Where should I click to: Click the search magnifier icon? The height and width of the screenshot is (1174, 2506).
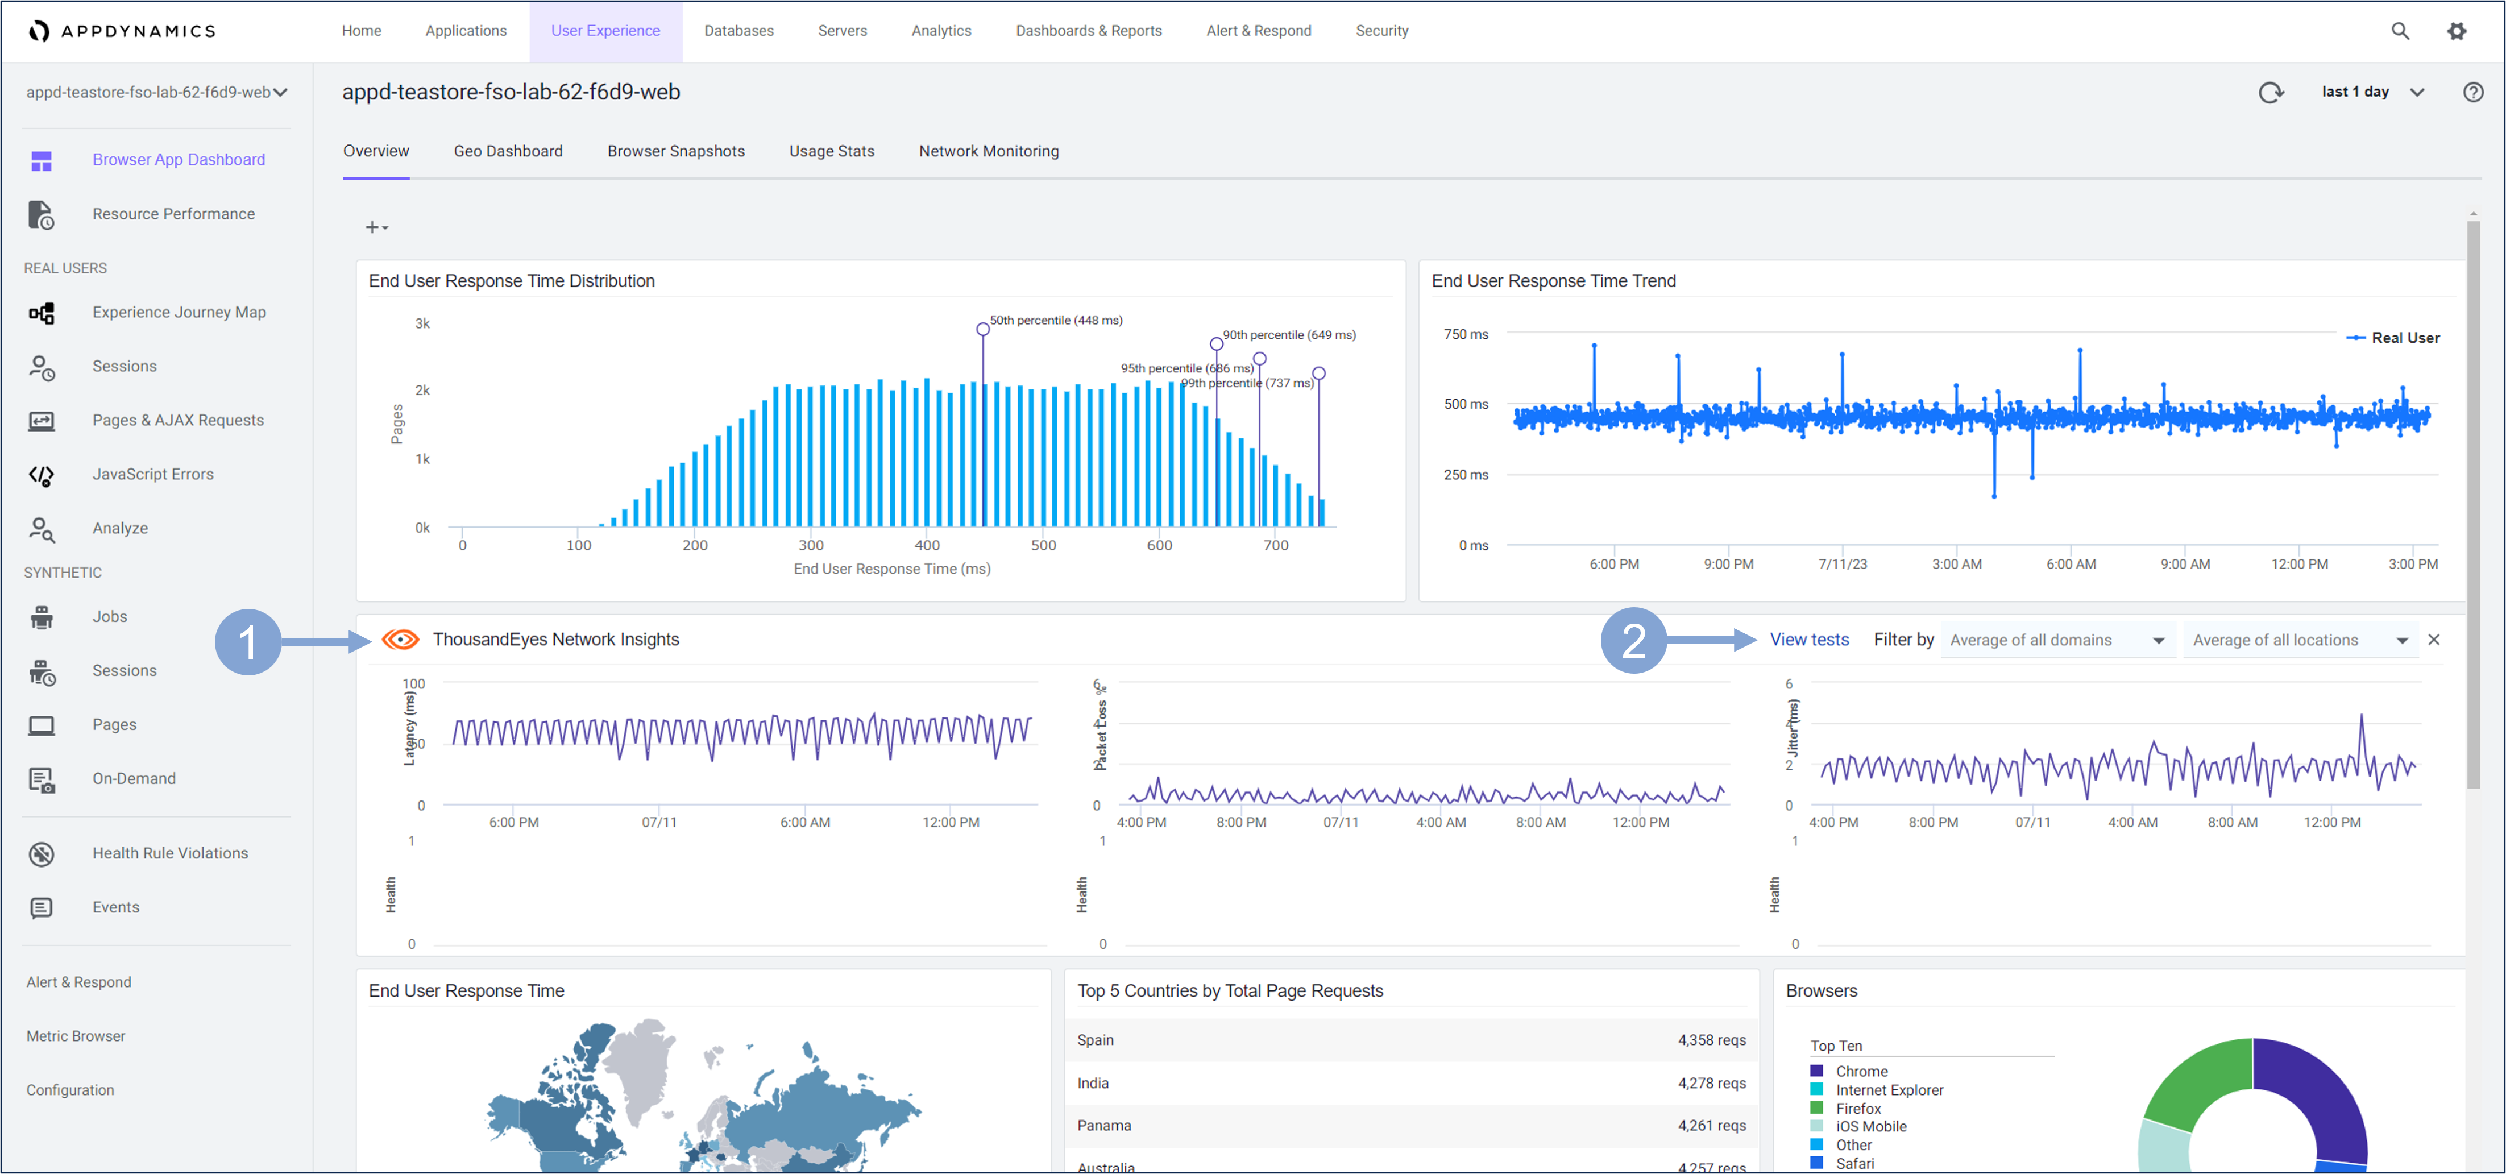click(x=2400, y=31)
